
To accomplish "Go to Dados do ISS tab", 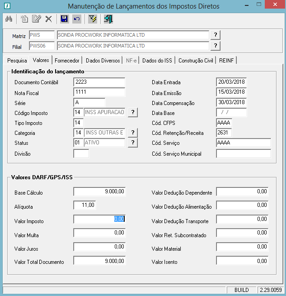I will point(157,60).
